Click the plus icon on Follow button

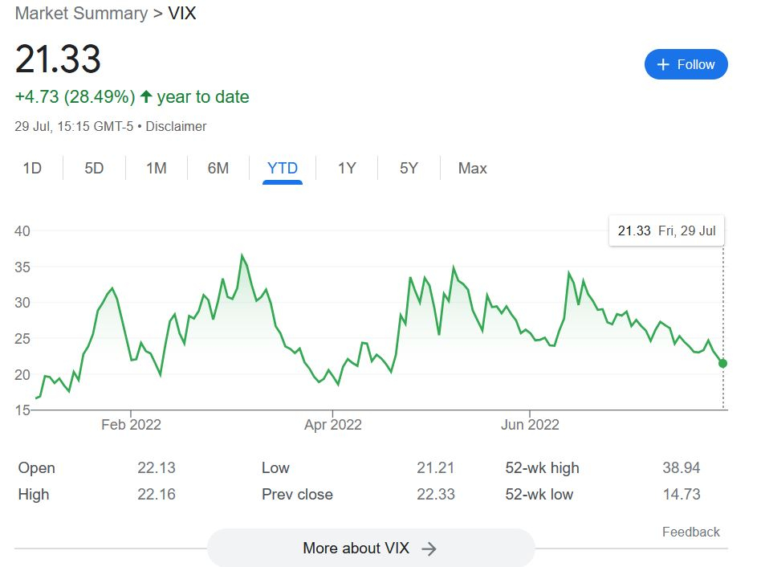click(x=663, y=64)
